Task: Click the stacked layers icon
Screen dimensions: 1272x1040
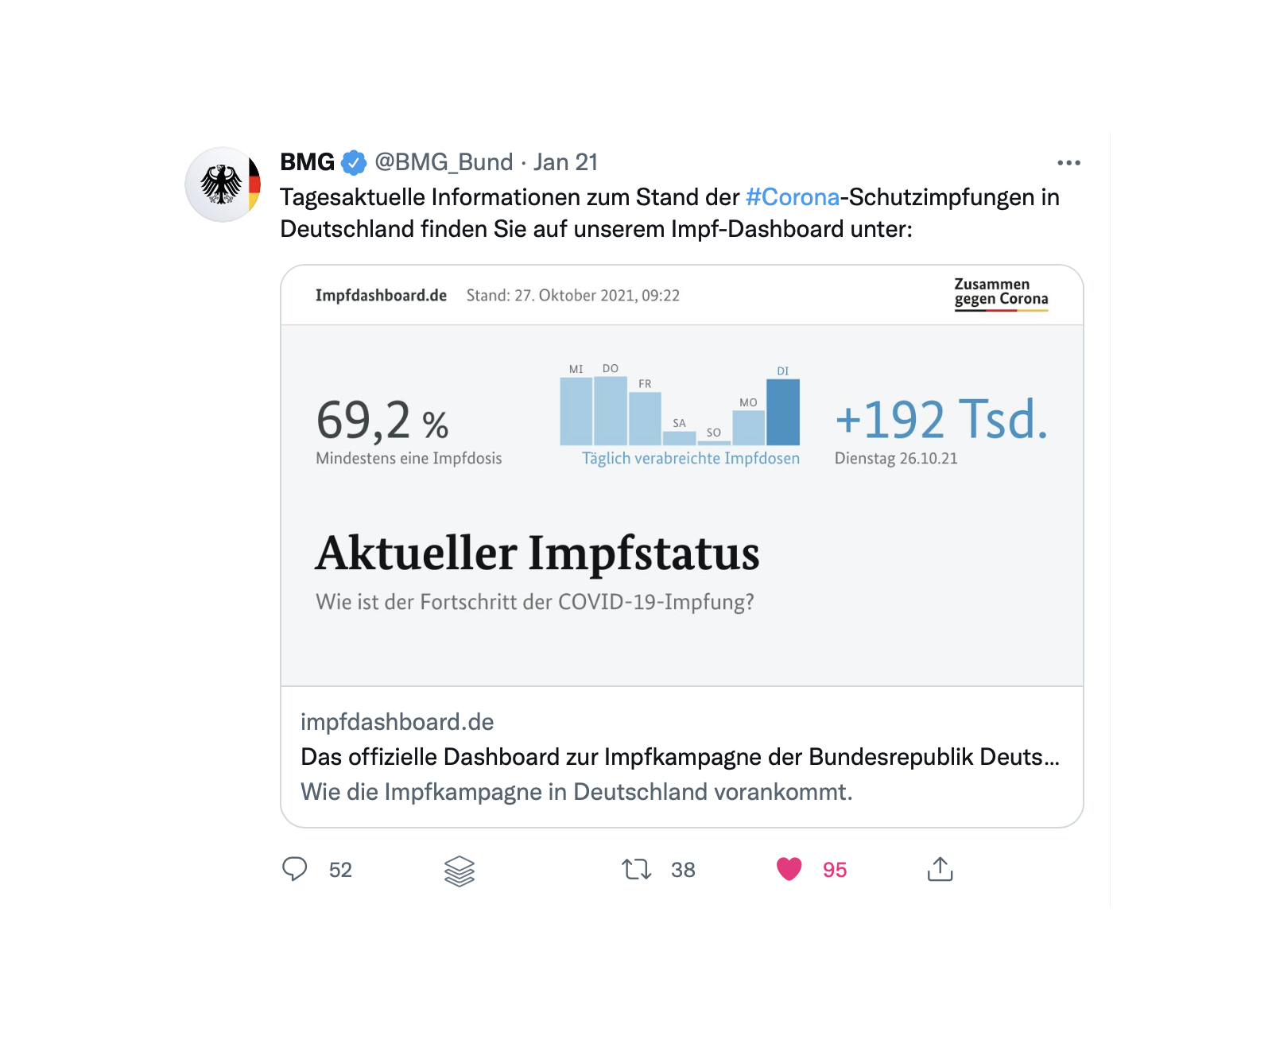Action: (460, 871)
